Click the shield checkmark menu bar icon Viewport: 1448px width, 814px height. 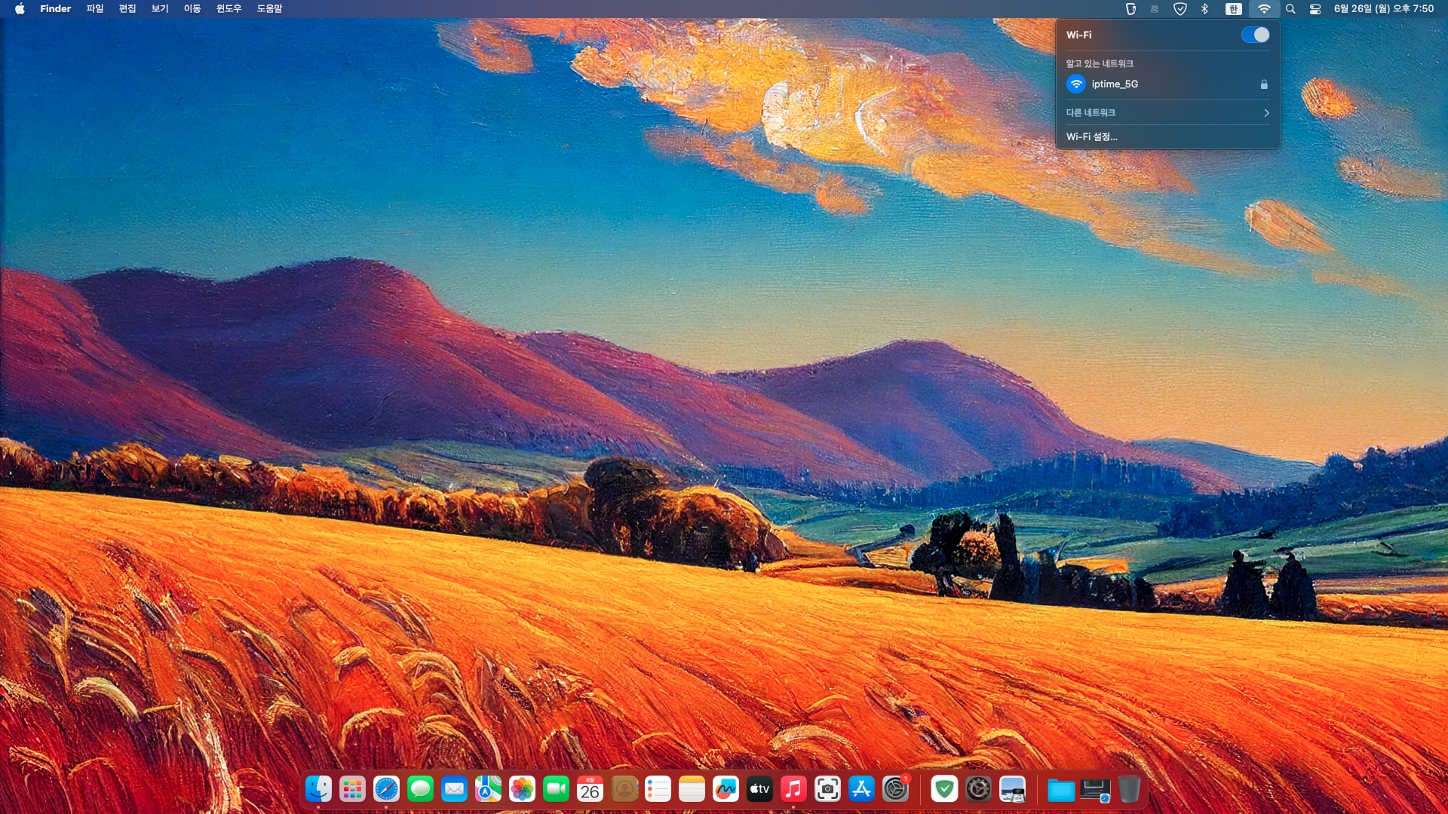(x=1180, y=9)
